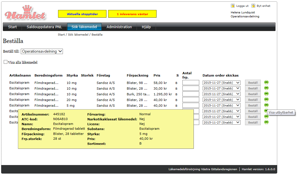Click the Aktuella stopptider yellow button
Screen dimensions: 298x175
pyautogui.click(x=82, y=14)
